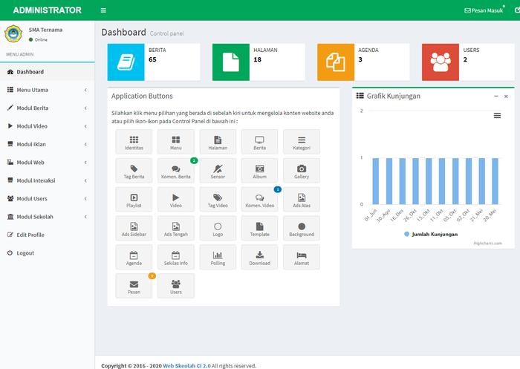Viewport: 520px width, 369px height.
Task: Click the Web Skeolah CI 2.0 link
Action: coord(187,365)
